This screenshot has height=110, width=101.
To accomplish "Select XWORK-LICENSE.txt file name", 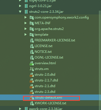I will pos(51,103).
